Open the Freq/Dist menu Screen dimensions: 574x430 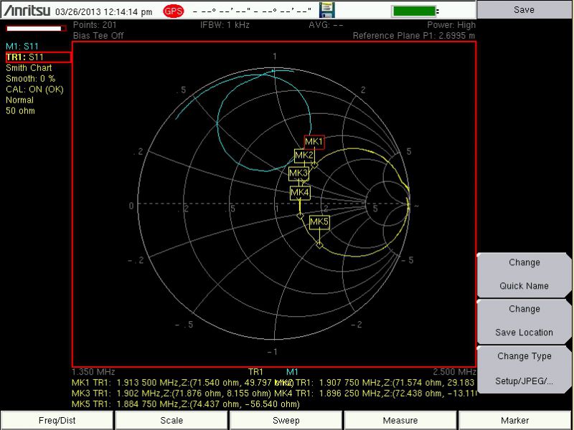coord(57,420)
